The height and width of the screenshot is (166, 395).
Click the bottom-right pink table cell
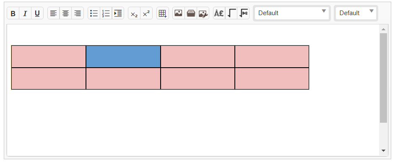tap(272, 79)
